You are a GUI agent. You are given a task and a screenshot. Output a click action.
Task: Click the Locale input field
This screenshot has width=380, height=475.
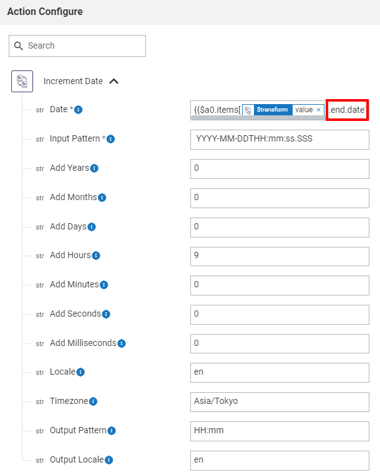click(280, 372)
